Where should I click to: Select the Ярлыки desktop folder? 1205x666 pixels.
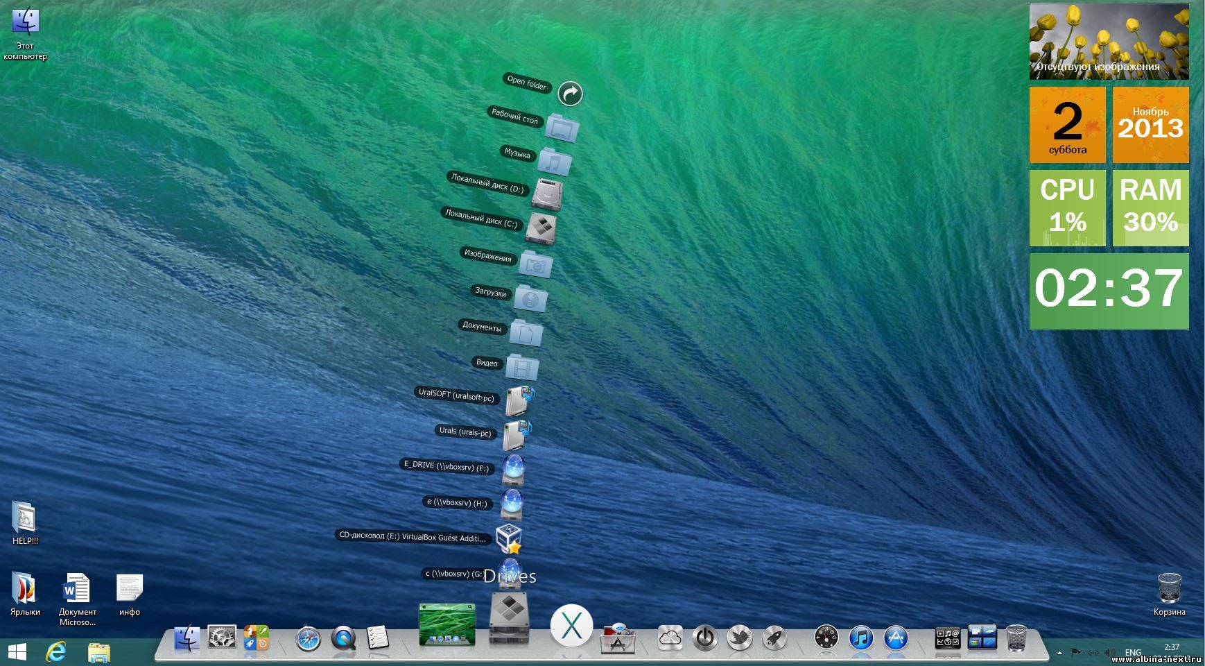[25, 594]
